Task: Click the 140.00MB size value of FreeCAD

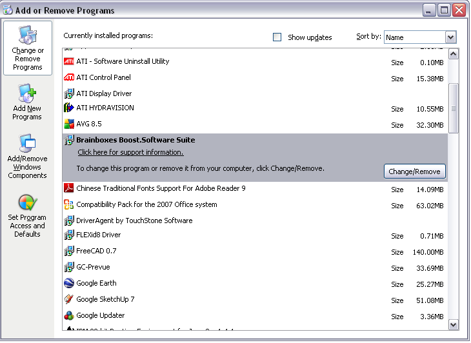Action: pyautogui.click(x=428, y=252)
